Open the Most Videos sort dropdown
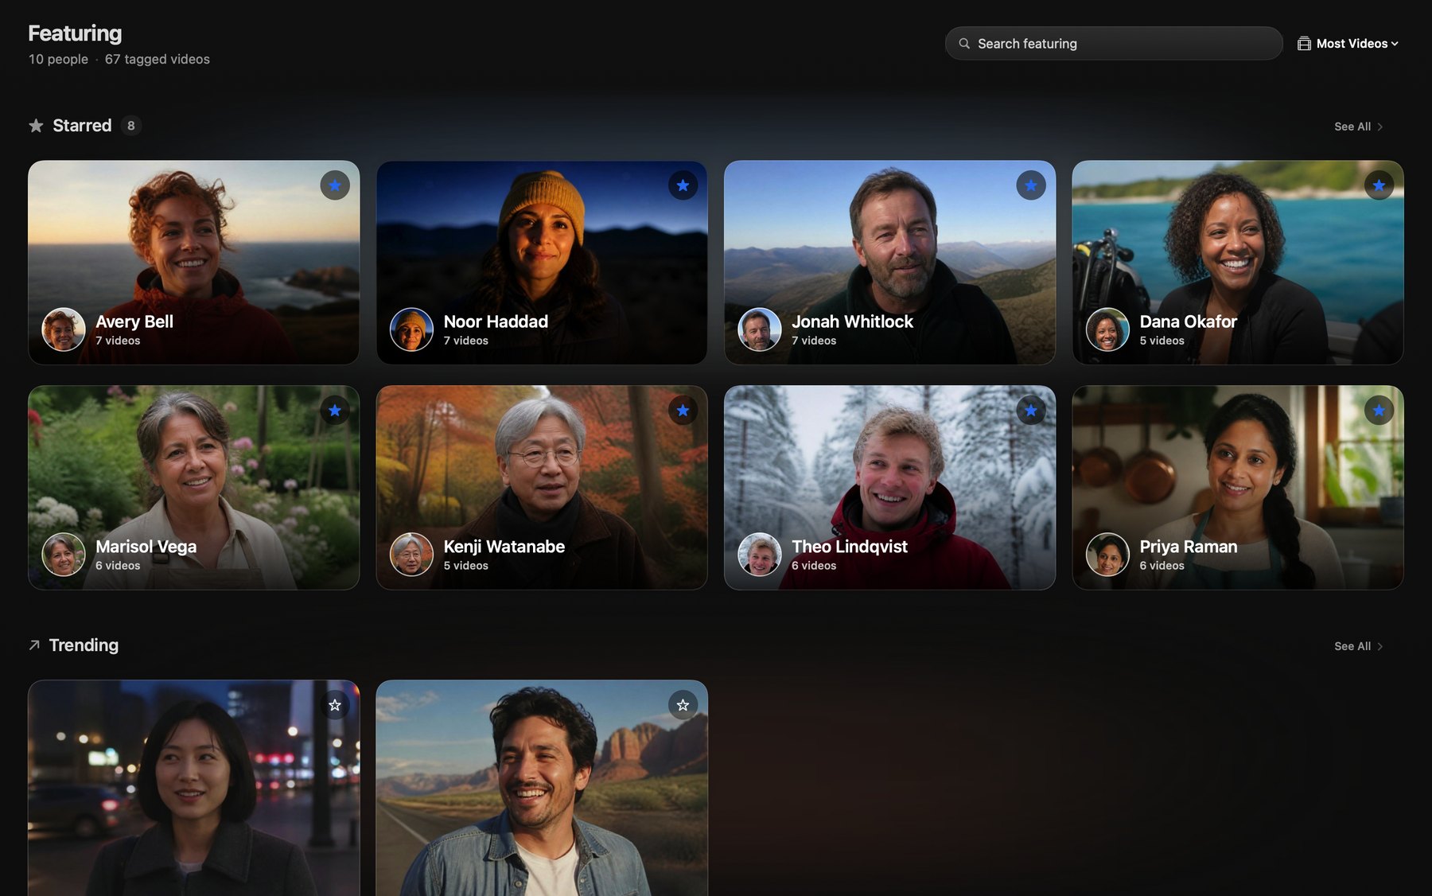1432x896 pixels. [x=1348, y=44]
